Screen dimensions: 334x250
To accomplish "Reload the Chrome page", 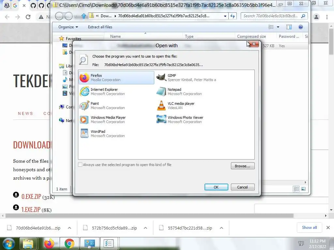I will click(x=28, y=17).
